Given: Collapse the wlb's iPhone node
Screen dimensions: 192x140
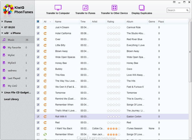Looking at the screenshot, I should pyautogui.click(x=2, y=33).
